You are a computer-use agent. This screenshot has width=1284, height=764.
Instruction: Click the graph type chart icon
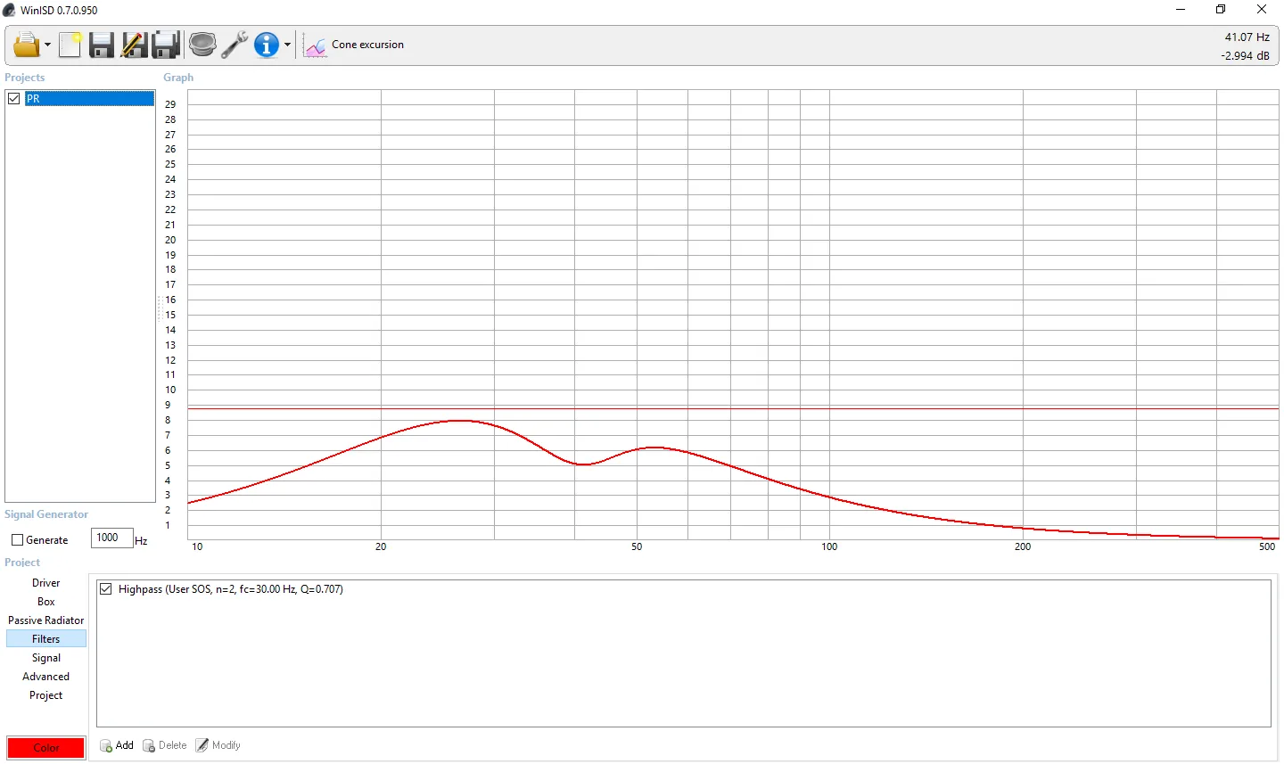[316, 45]
